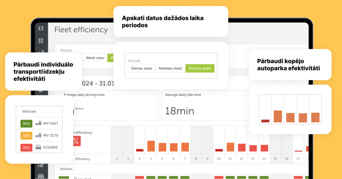Click the orange bar above day 11
This screenshot has height=179, width=342.
coord(230,147)
